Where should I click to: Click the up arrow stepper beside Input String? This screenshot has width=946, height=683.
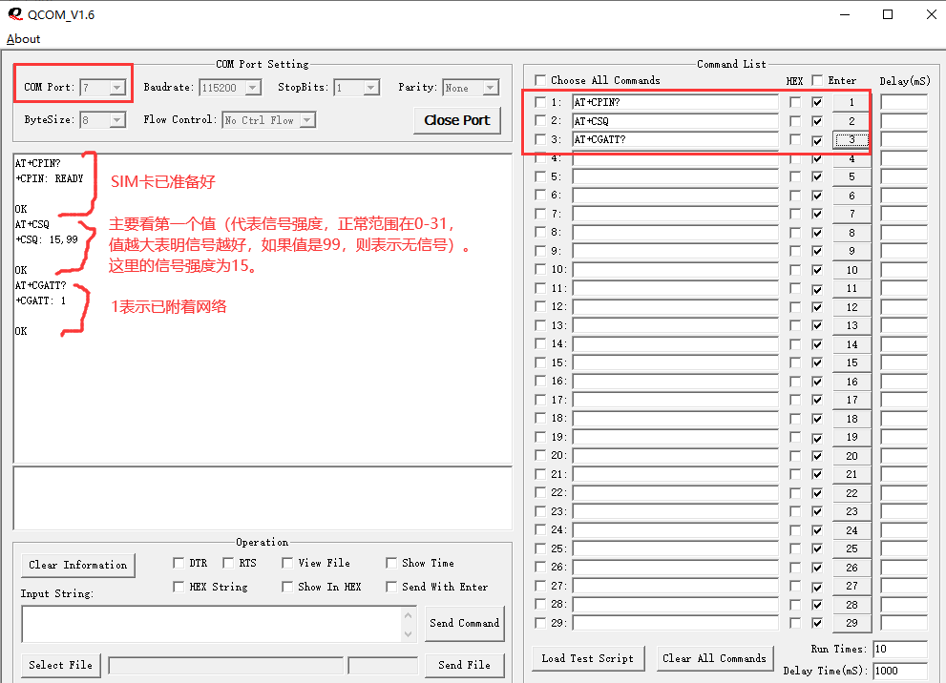(x=410, y=616)
